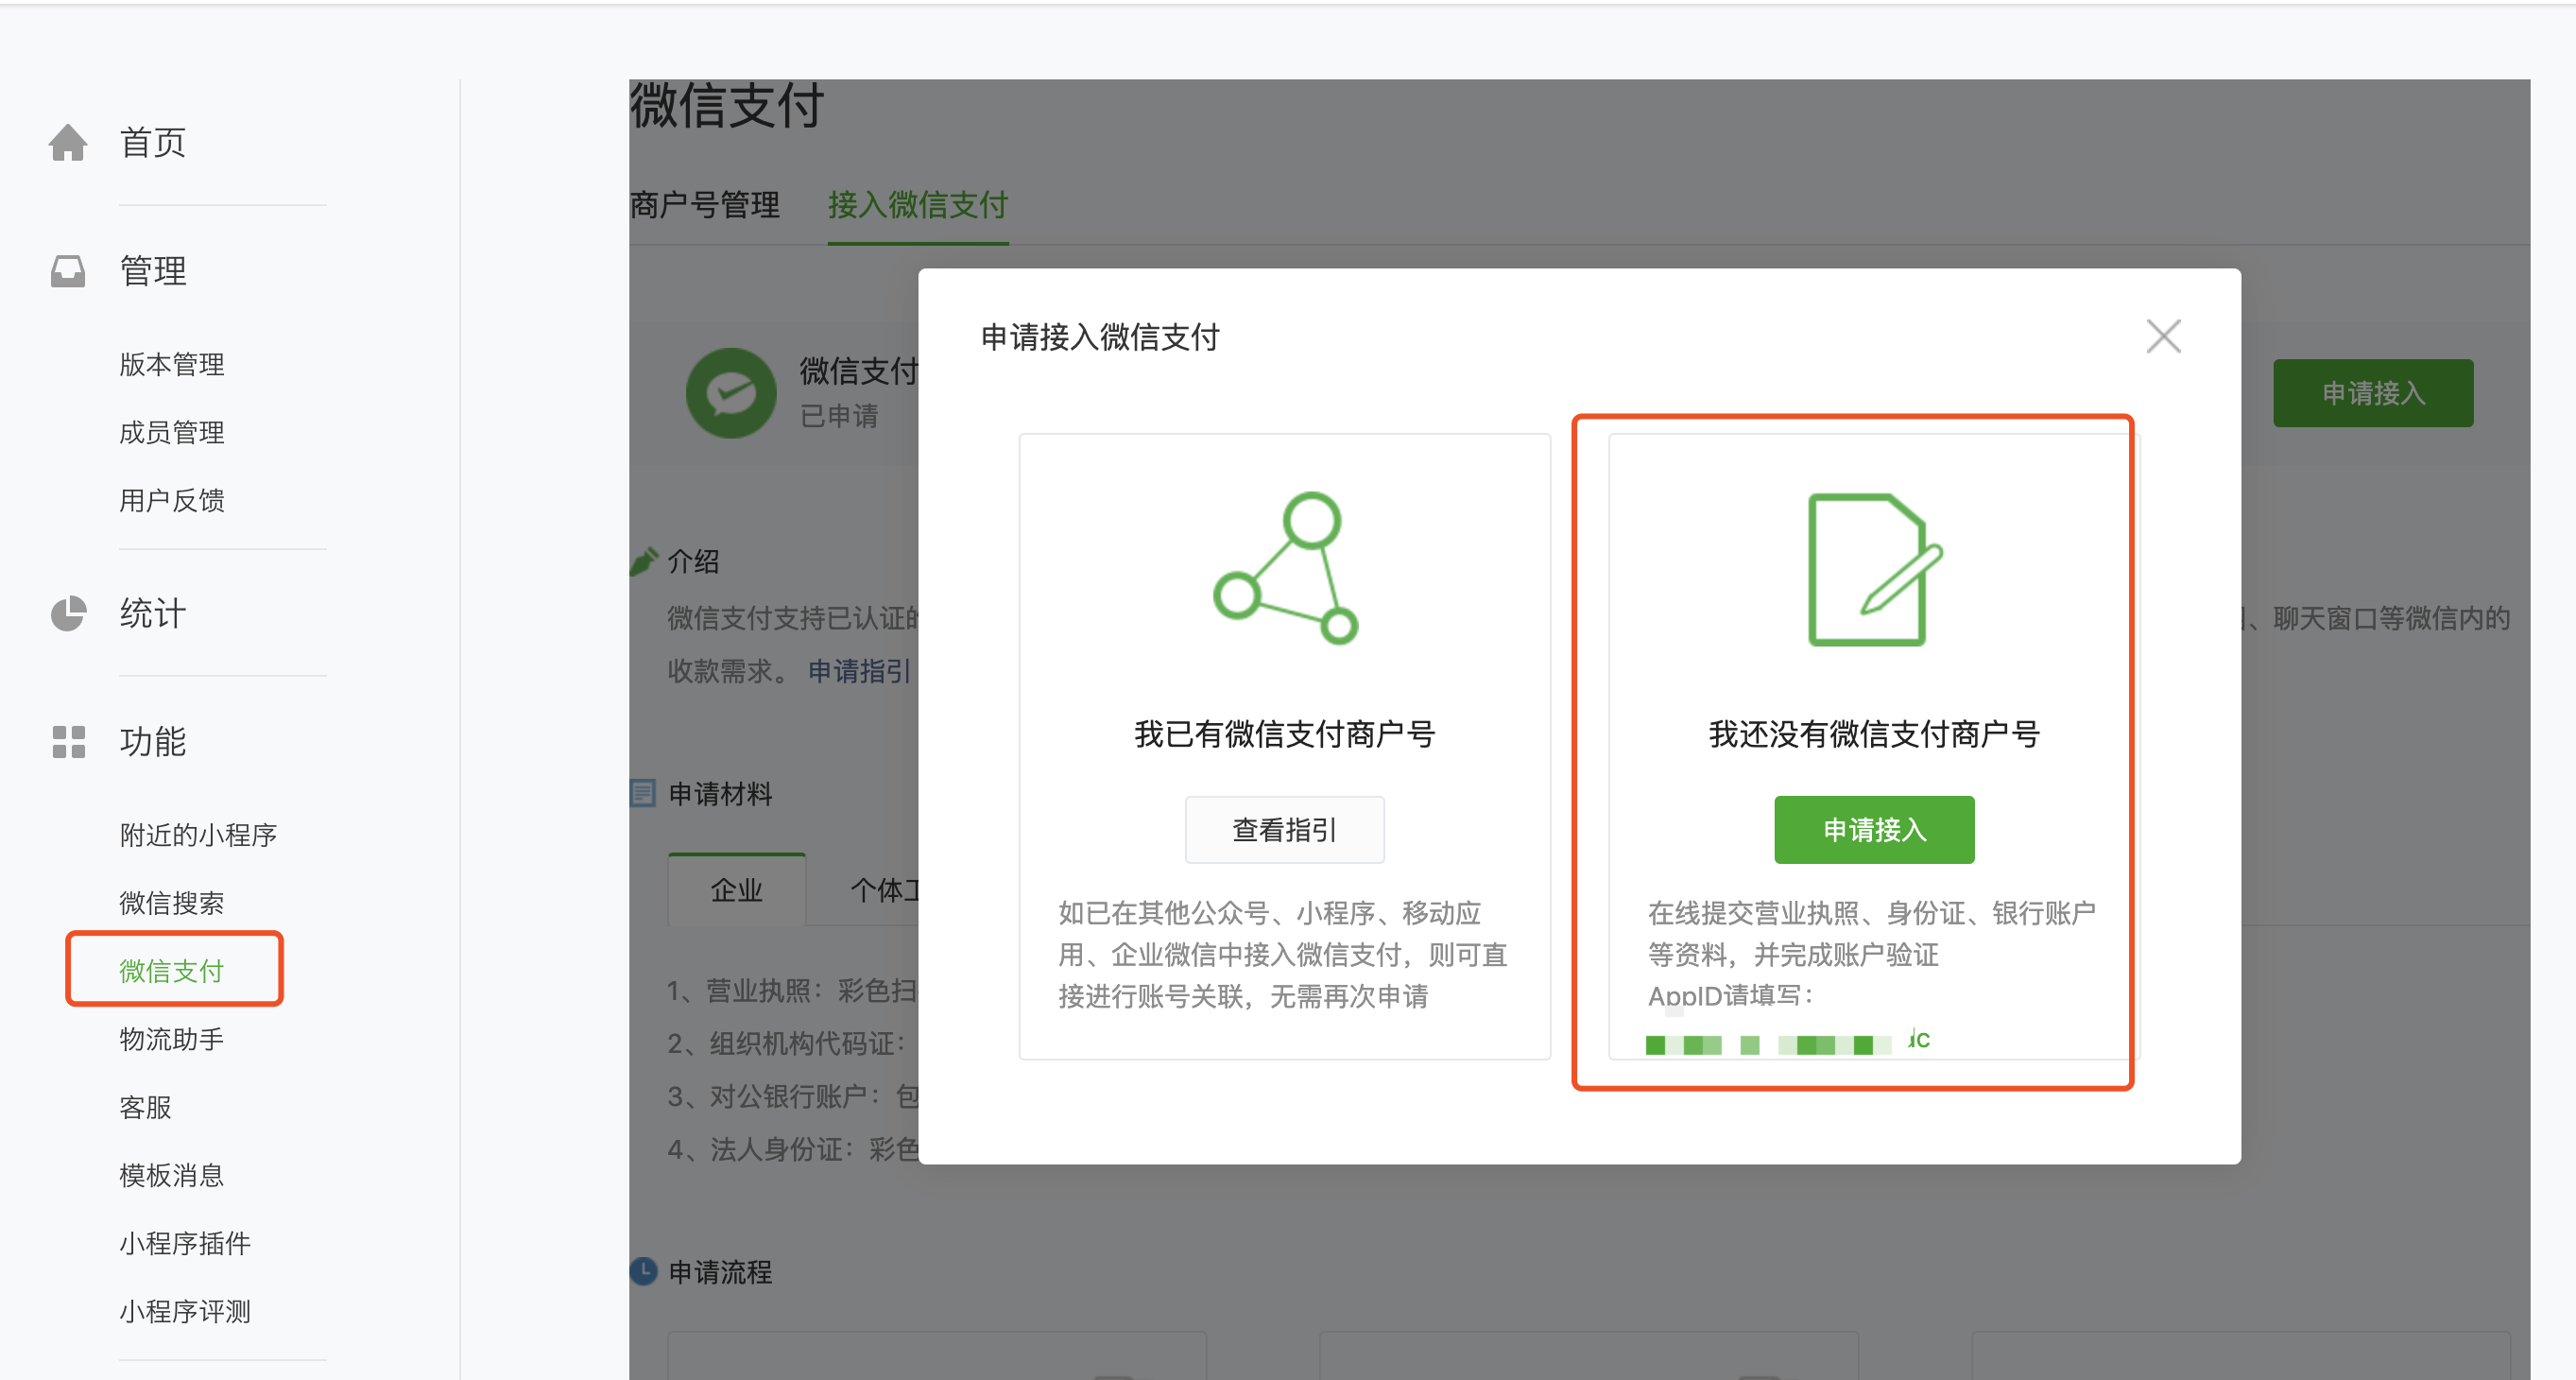Image resolution: width=2576 pixels, height=1380 pixels.
Task: Open 模板消息
Action: tap(172, 1175)
